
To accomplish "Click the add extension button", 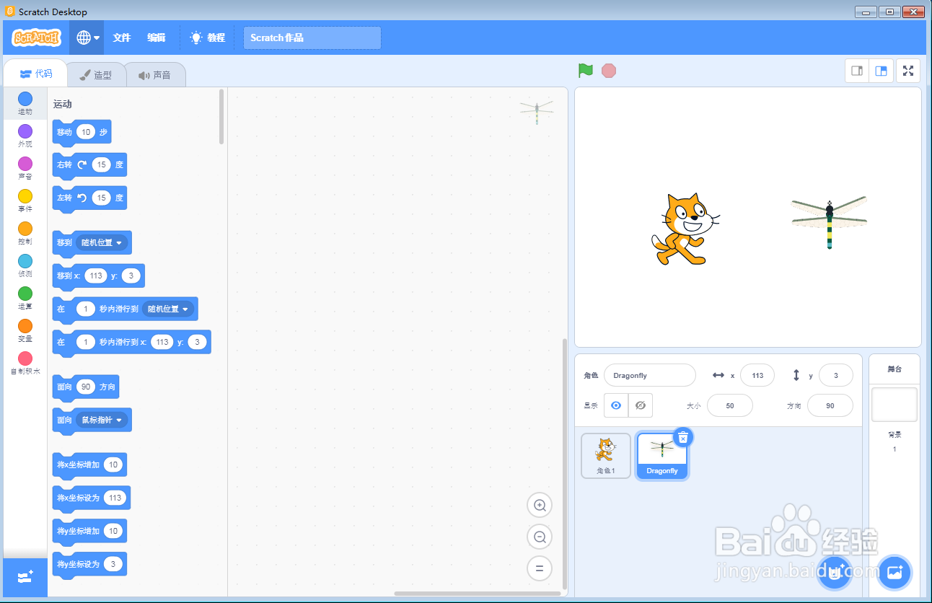I will (25, 577).
